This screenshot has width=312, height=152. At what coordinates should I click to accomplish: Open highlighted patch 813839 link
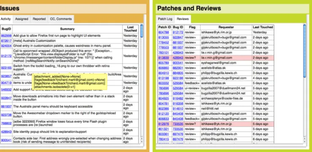pos(163,58)
